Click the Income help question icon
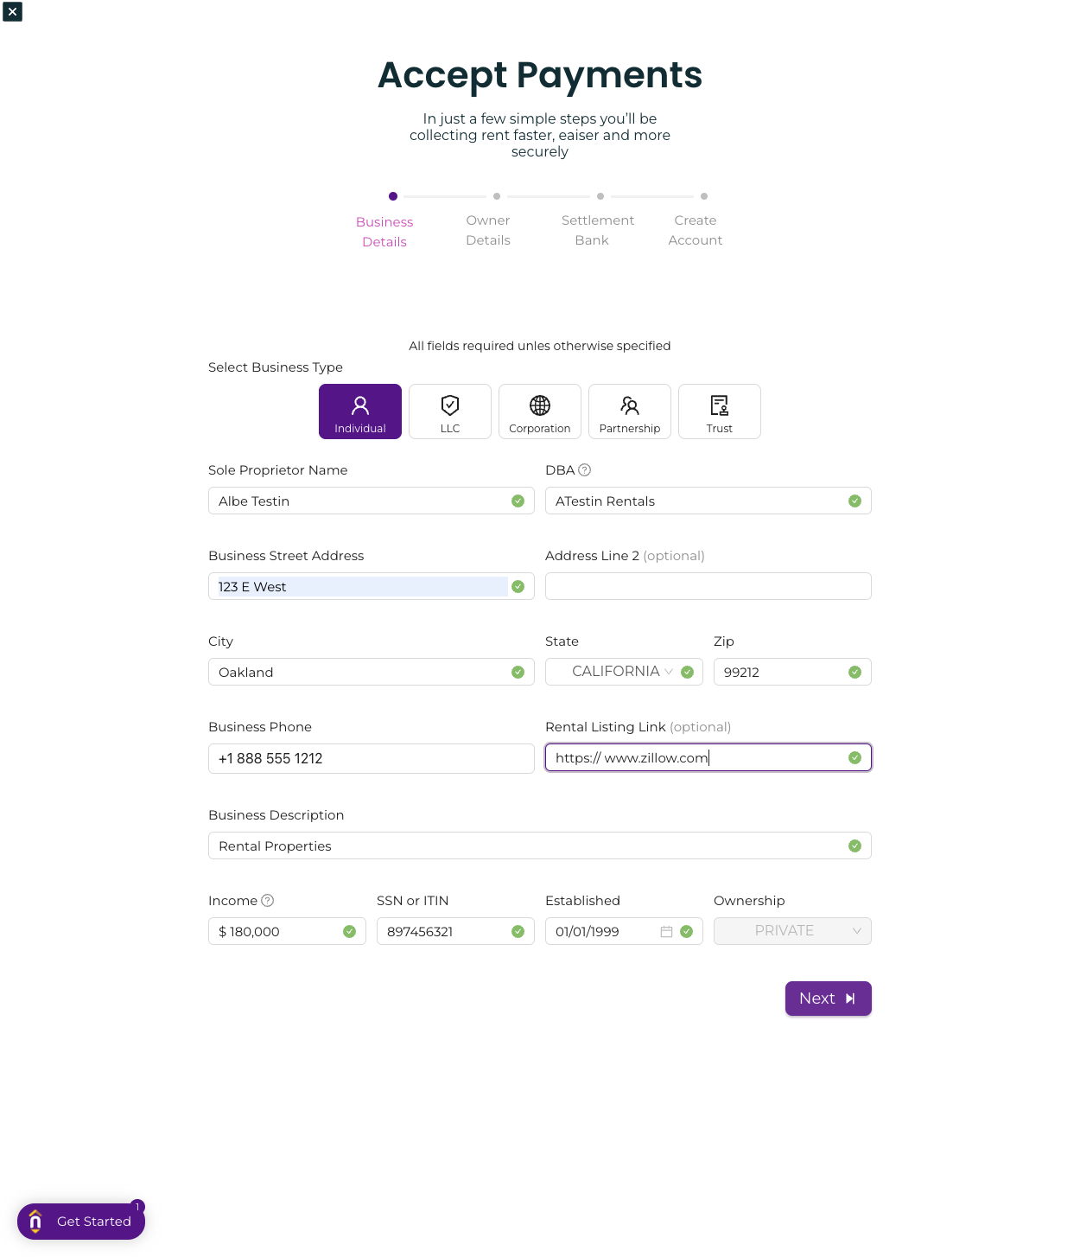1080x1257 pixels. tap(268, 901)
